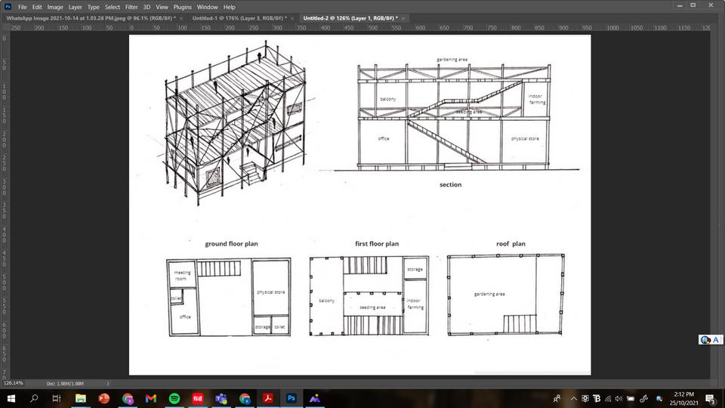Click 'gardening area' label in roof plan

[x=489, y=294]
